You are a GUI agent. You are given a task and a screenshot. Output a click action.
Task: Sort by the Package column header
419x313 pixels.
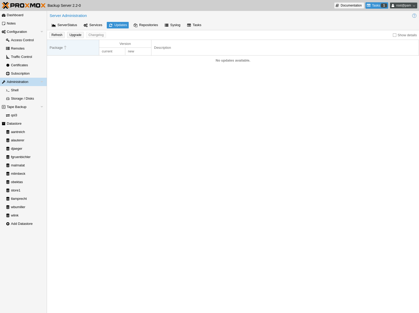pyautogui.click(x=56, y=48)
